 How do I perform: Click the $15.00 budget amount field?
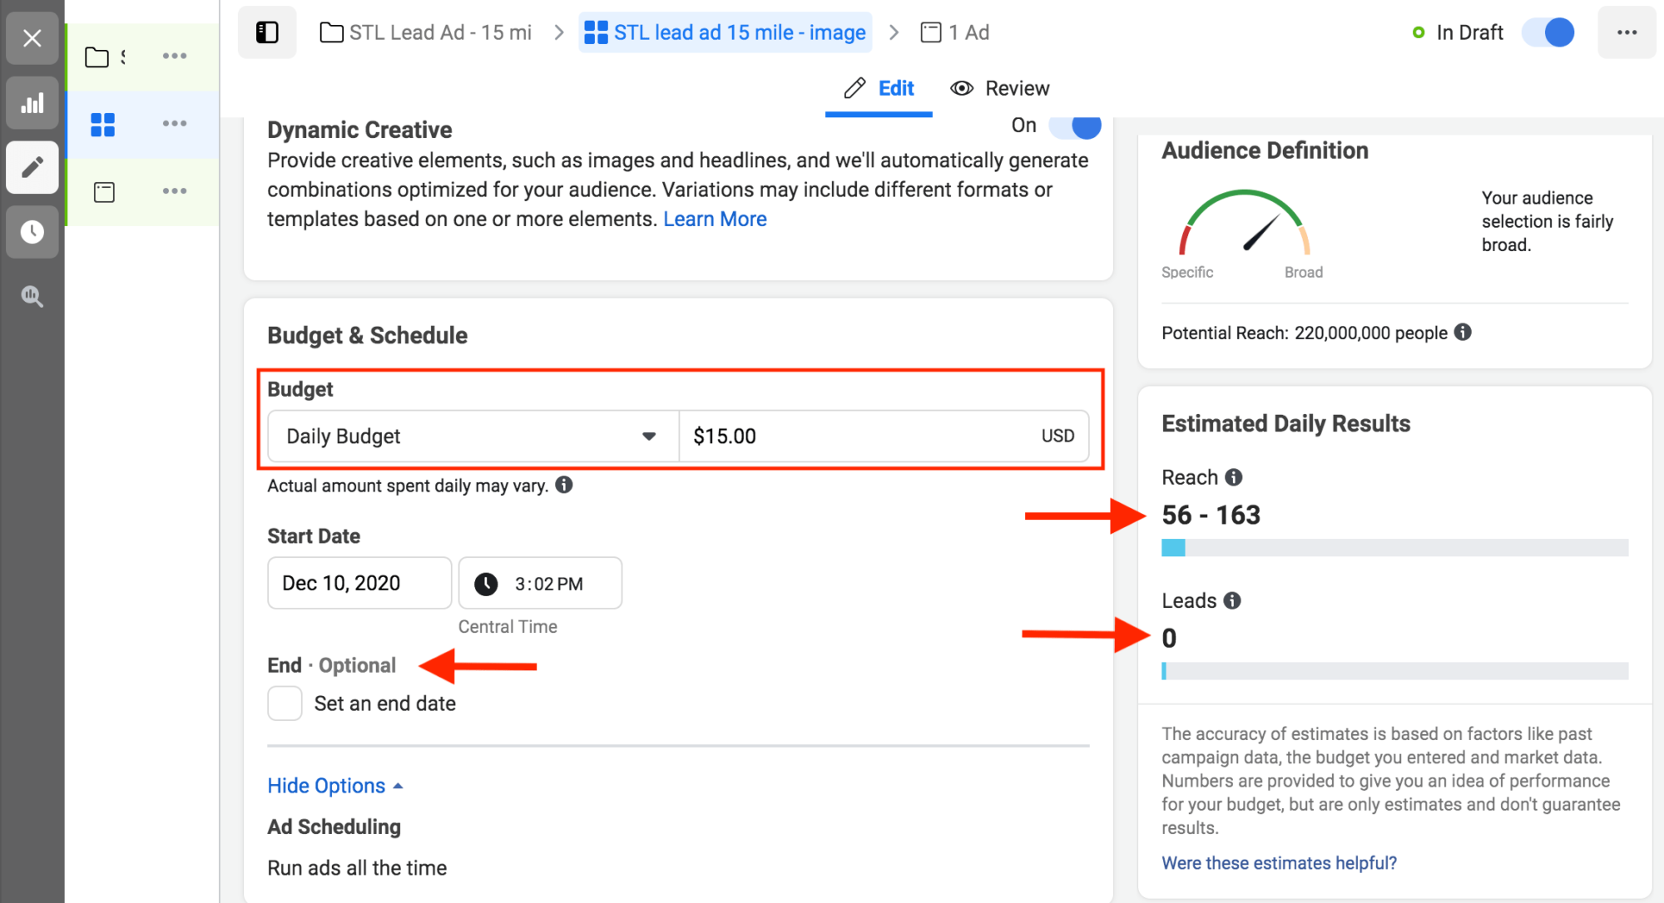pyautogui.click(x=857, y=437)
